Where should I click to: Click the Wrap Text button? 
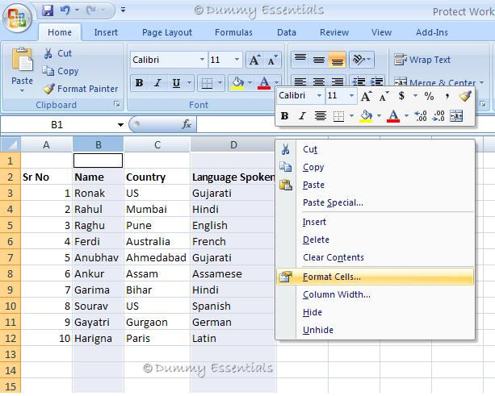[422, 60]
